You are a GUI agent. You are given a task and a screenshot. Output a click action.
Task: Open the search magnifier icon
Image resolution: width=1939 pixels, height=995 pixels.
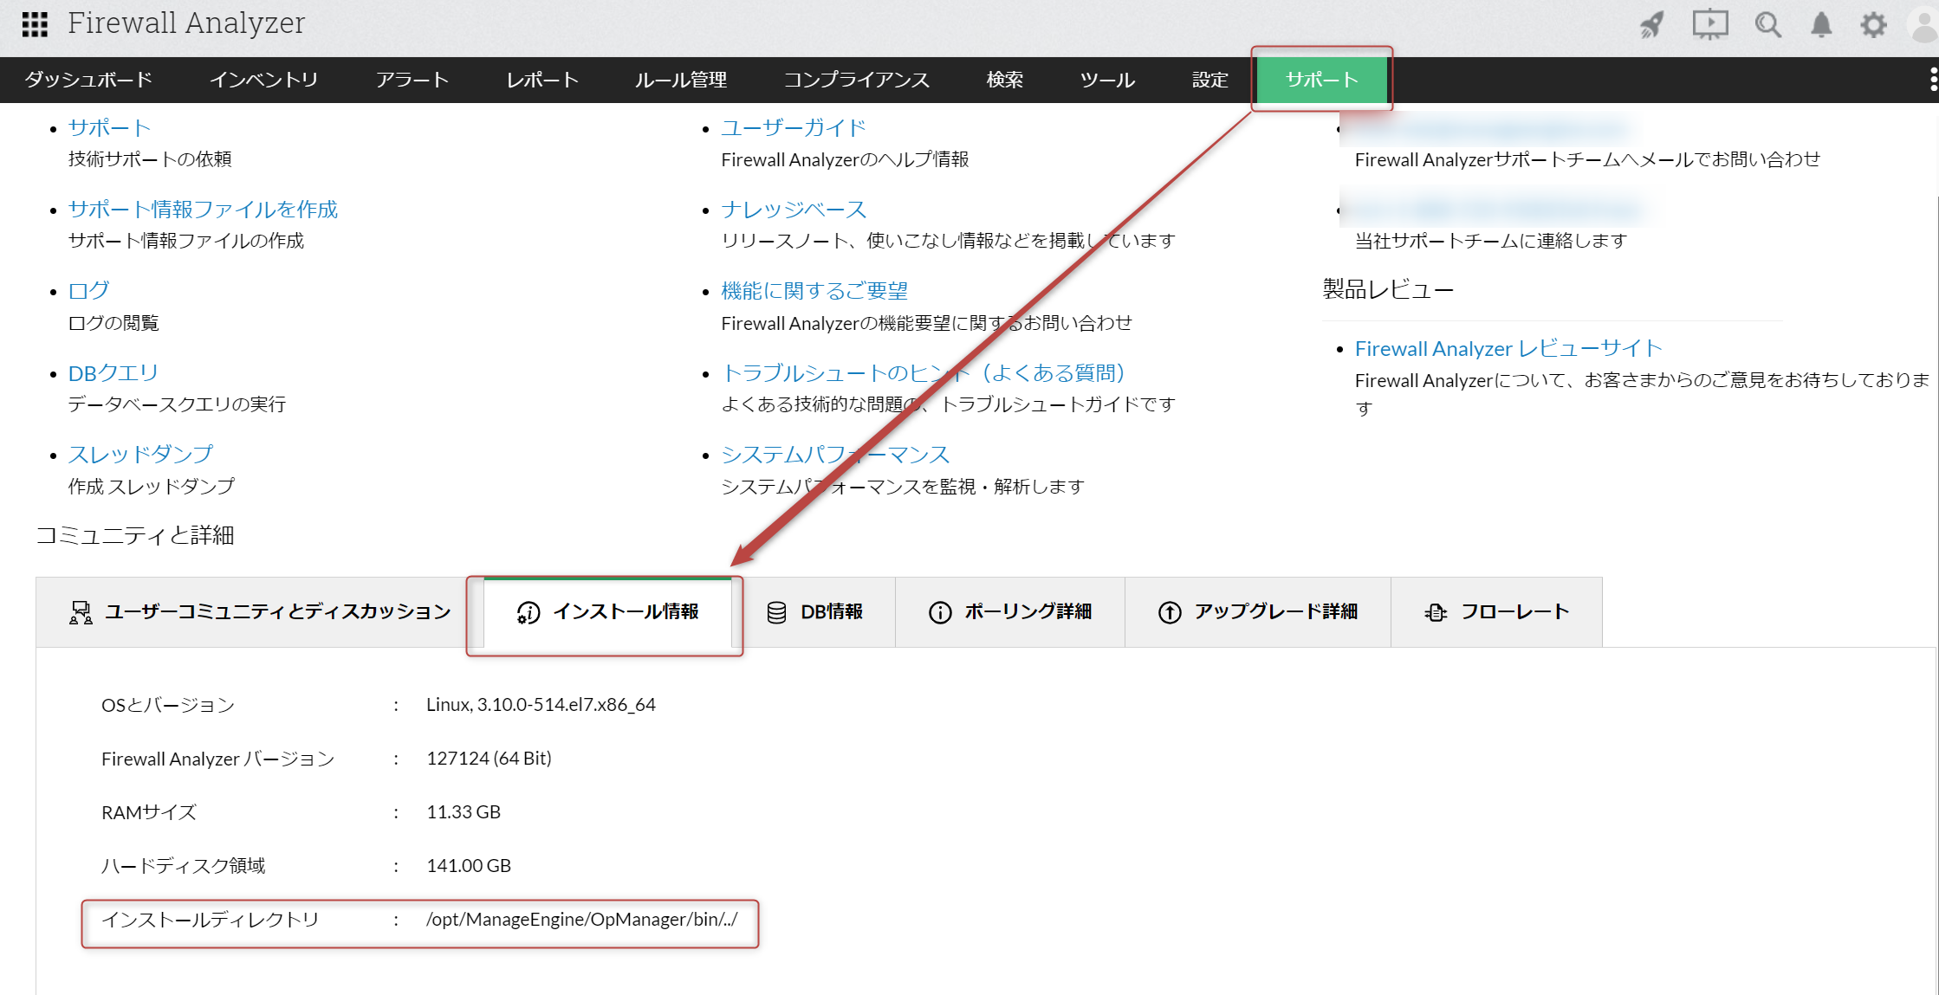point(1767,24)
